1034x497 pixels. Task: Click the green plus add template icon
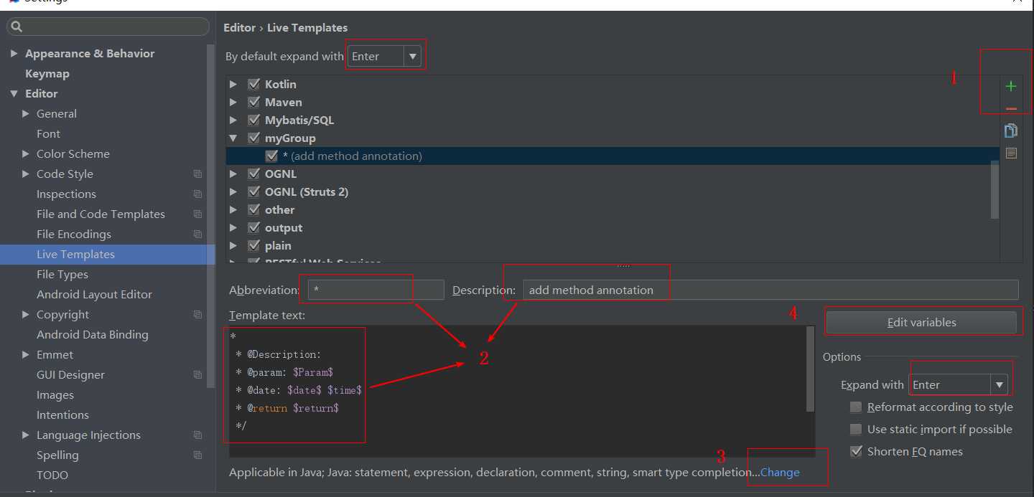coord(1011,87)
